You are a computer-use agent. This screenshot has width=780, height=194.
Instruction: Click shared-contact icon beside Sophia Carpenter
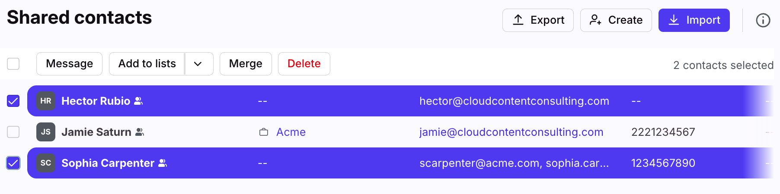pos(163,163)
